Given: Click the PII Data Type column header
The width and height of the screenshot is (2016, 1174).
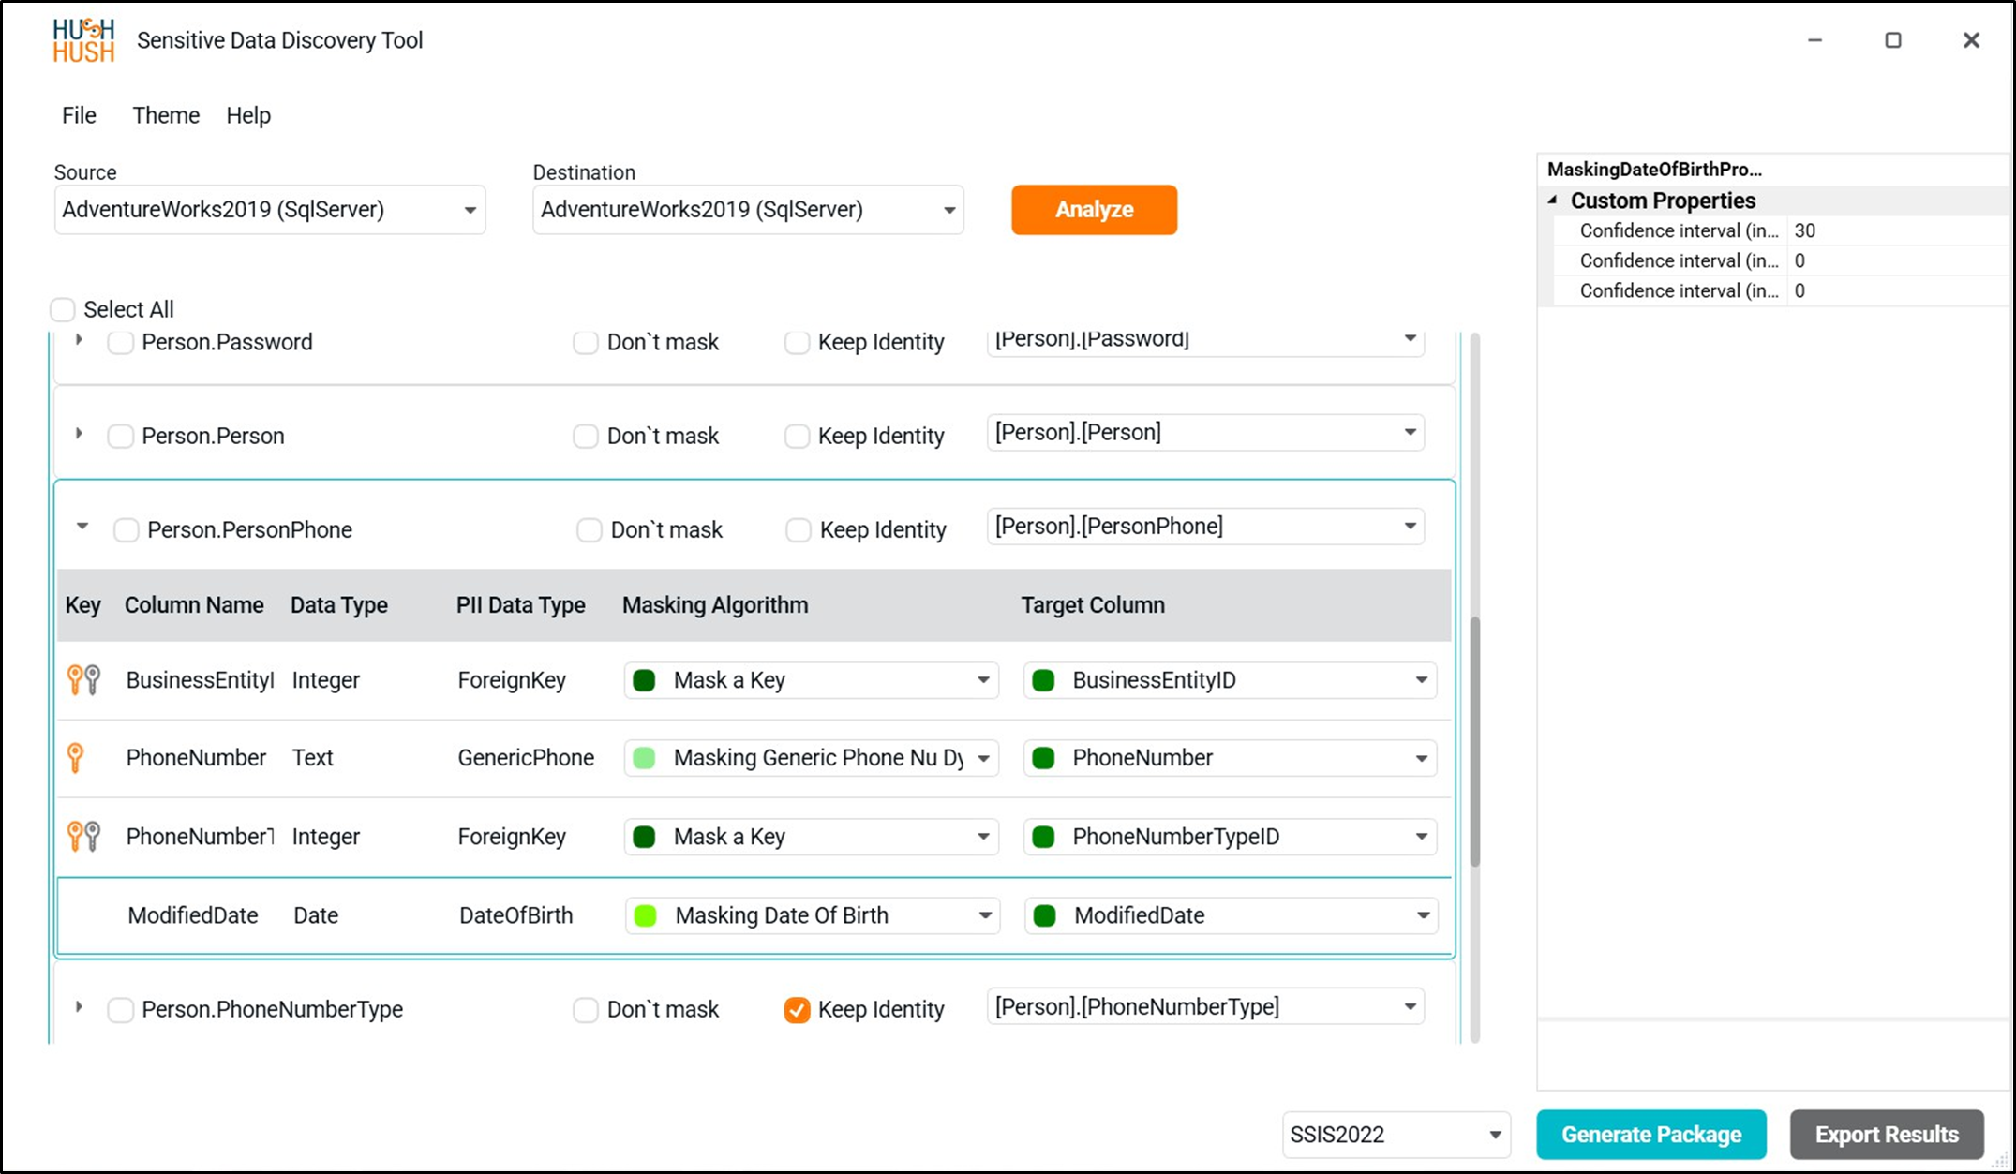Looking at the screenshot, I should pyautogui.click(x=521, y=605).
